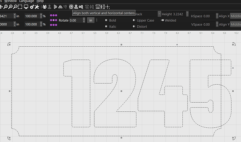Click the stacked-boxes align icon next to Align Centers

point(76,7)
